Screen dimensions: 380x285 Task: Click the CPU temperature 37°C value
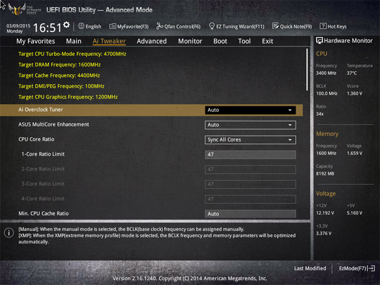click(351, 73)
